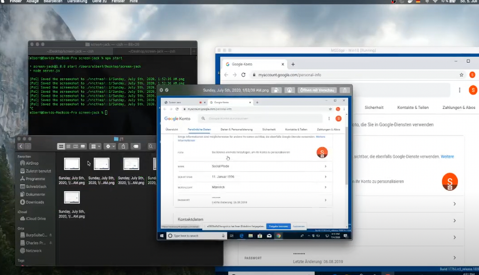The height and width of the screenshot is (275, 479).
Task: Click Finder toolbar share icon
Action: [x=123, y=146]
